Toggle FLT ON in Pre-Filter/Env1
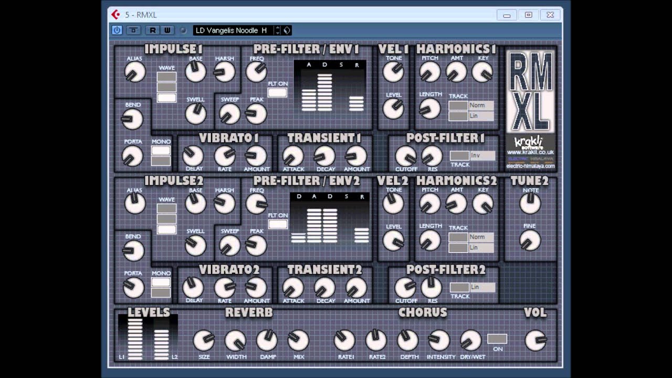 tap(277, 93)
